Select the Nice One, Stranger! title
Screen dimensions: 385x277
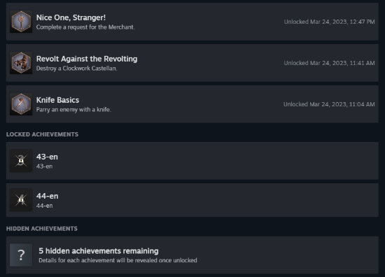tap(71, 17)
